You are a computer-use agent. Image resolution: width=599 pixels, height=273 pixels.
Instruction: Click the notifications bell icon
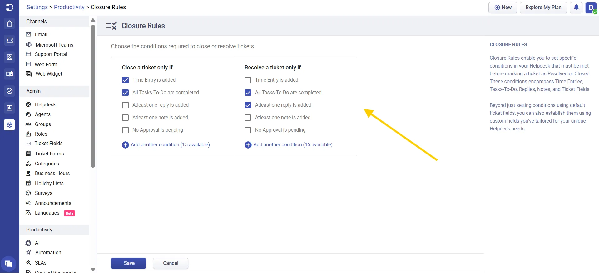tap(576, 8)
